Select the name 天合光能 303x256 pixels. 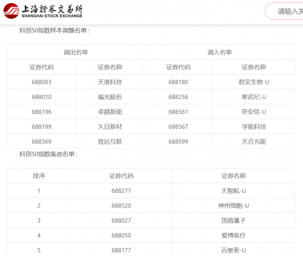tap(254, 141)
